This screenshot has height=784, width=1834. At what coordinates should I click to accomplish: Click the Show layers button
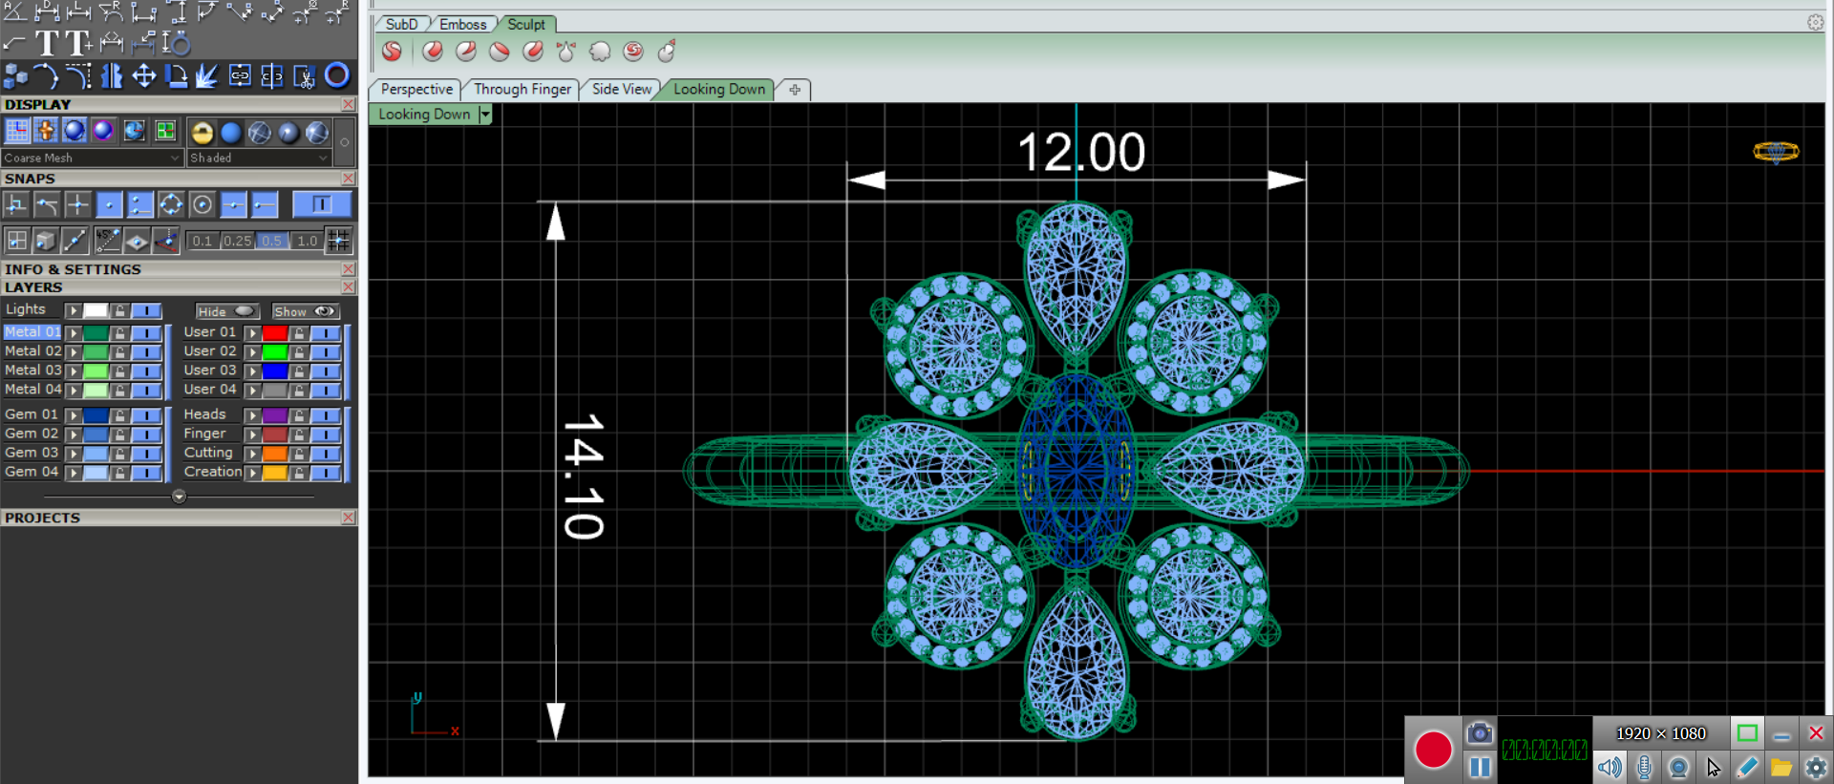305,311
